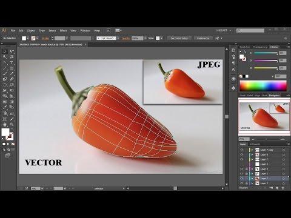Click the Create New Layer icon
Viewport: 291px width, 218px height.
pos(277,188)
